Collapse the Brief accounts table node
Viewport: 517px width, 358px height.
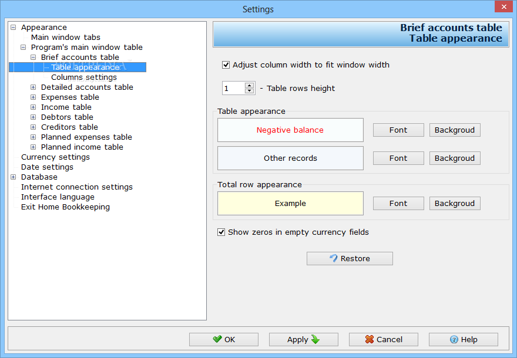point(33,57)
